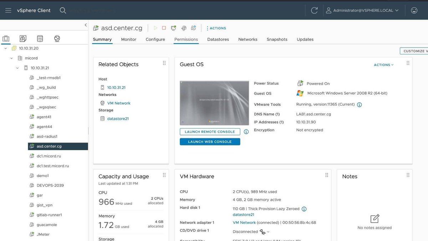Open the hamburger navigation menu

click(x=8, y=11)
